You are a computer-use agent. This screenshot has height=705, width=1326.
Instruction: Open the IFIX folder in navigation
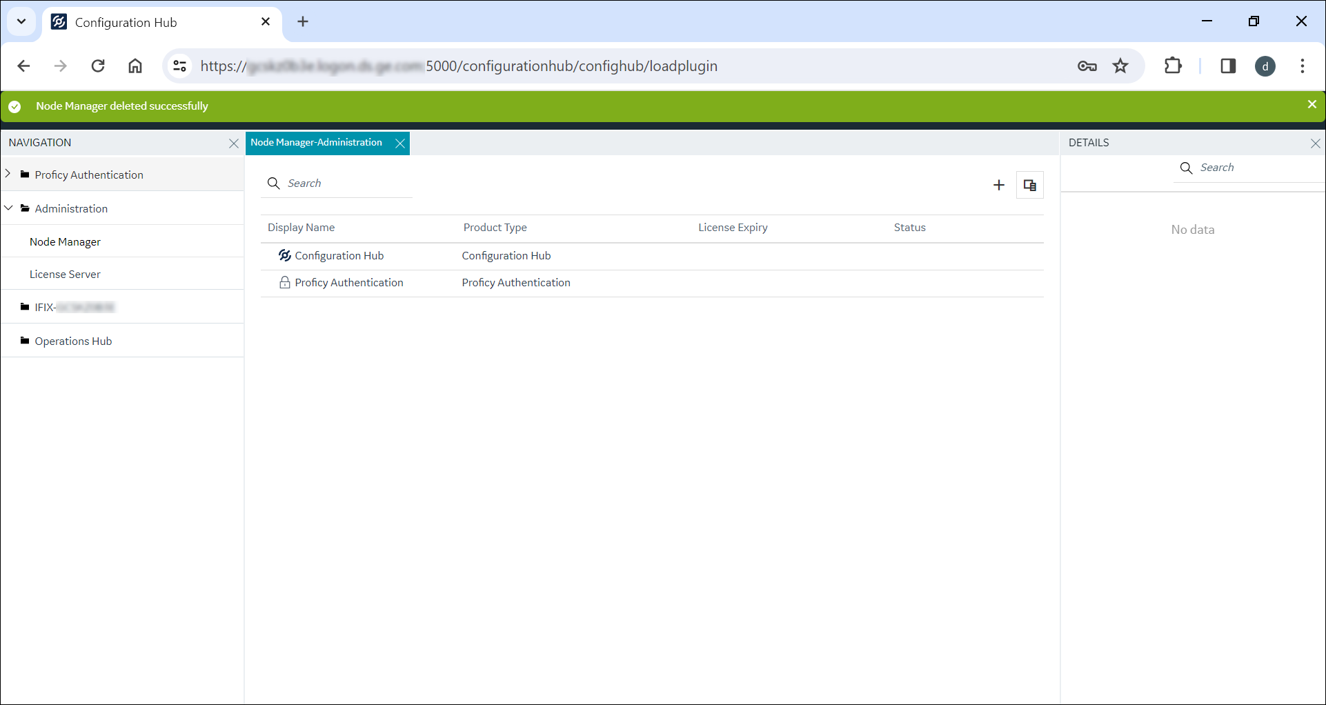(x=74, y=307)
